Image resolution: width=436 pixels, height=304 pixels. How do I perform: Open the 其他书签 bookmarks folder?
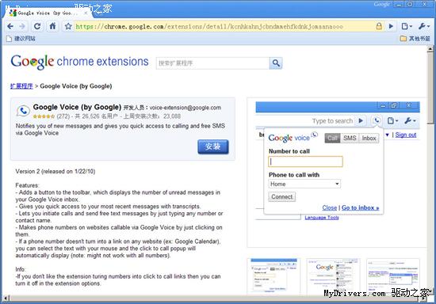(415, 38)
